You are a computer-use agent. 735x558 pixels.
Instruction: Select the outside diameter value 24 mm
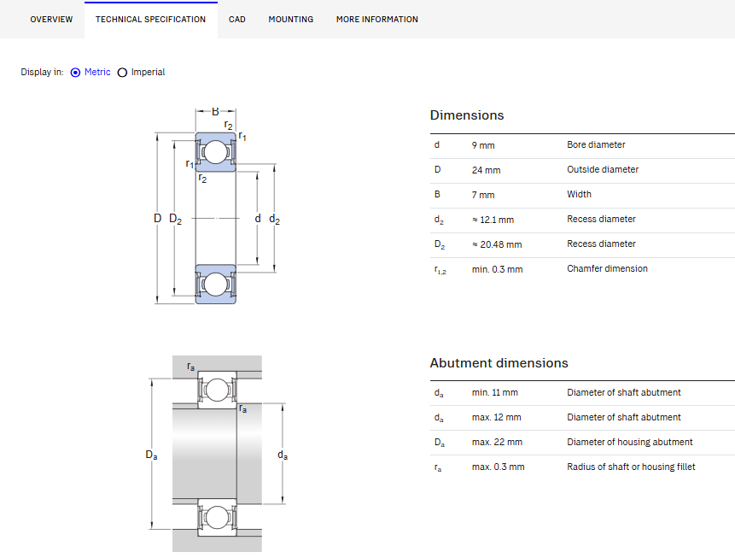click(x=486, y=170)
